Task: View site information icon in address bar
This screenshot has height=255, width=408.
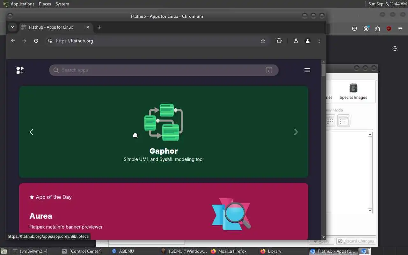Action: 49,41
